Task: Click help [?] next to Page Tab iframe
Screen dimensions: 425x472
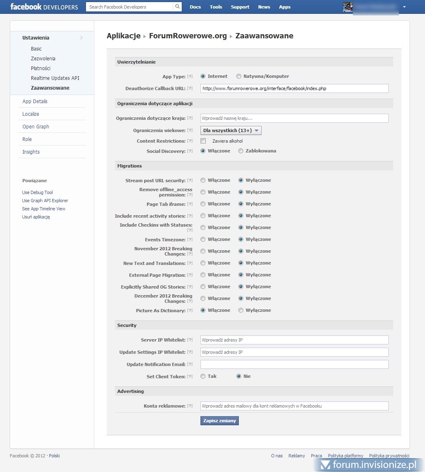Action: tap(190, 204)
